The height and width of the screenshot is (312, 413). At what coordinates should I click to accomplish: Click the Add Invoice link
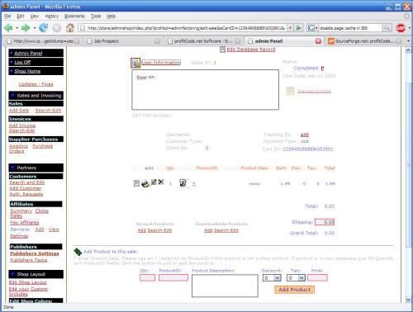[22, 125]
